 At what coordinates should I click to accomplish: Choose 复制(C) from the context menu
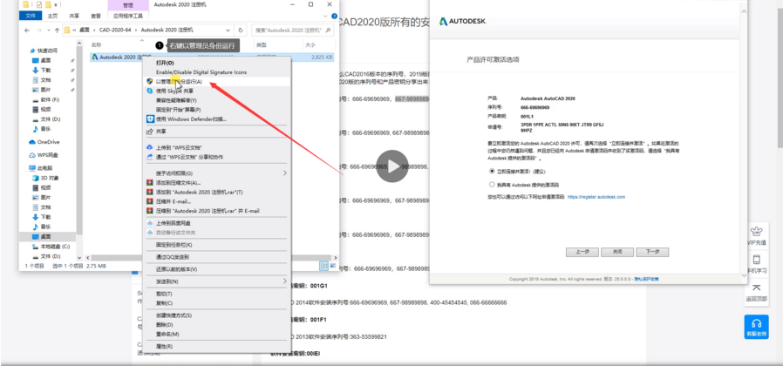[x=164, y=303]
